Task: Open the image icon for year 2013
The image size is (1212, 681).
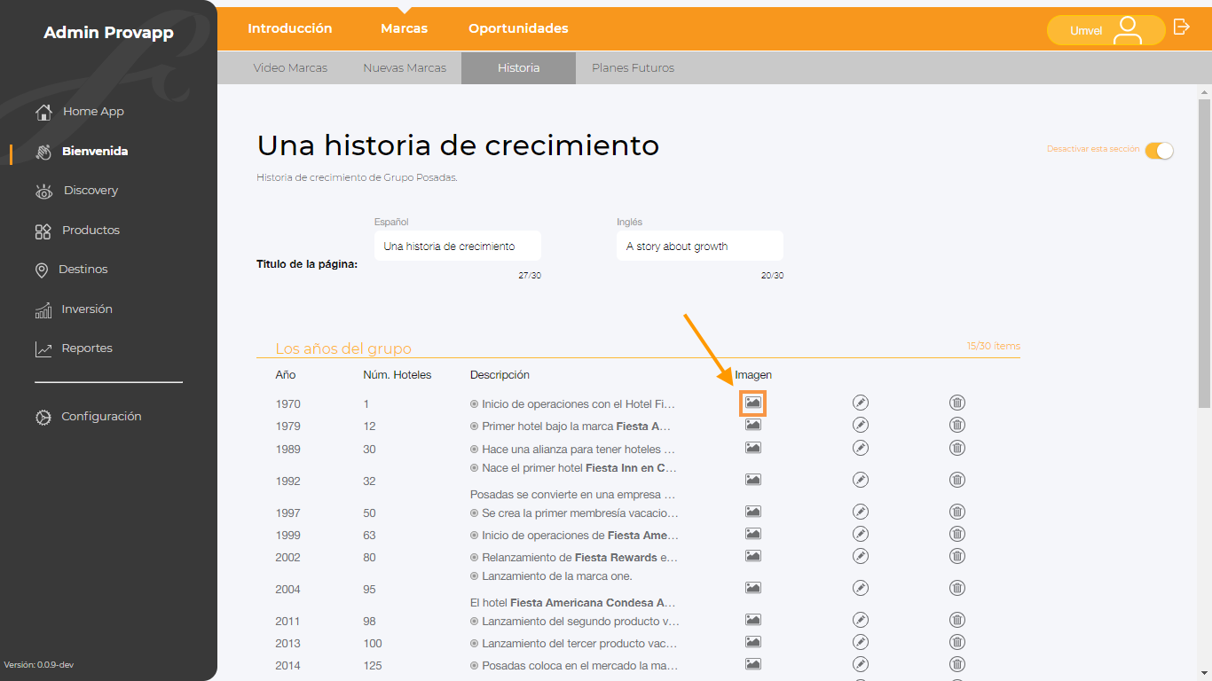Action: click(x=753, y=642)
